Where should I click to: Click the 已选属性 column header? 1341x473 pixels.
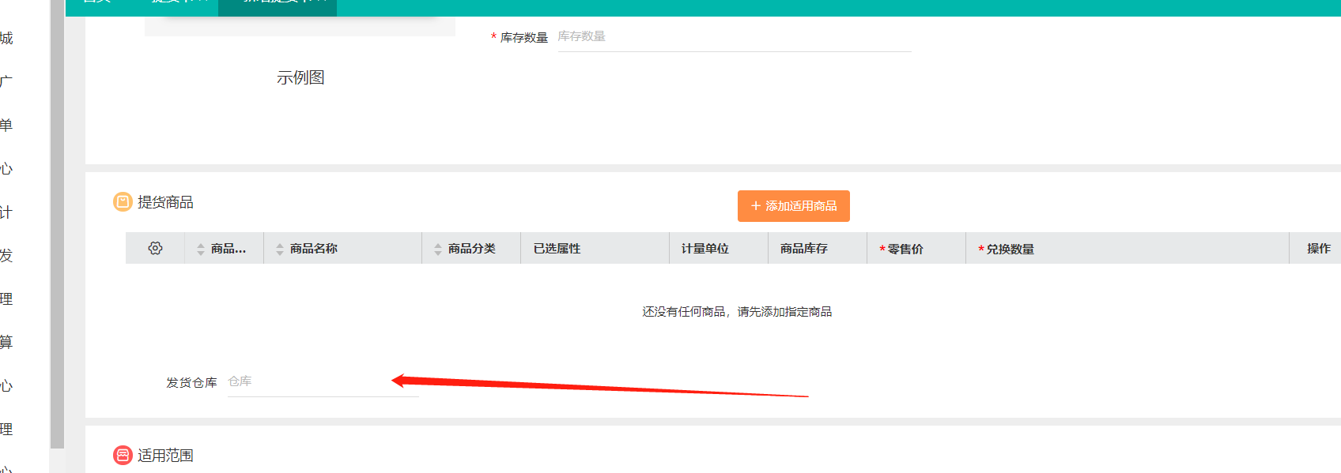click(595, 248)
